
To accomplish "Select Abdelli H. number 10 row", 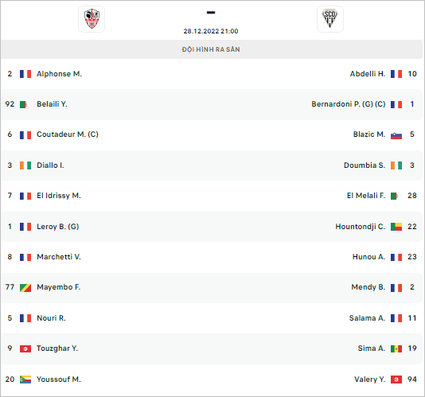I will coord(212,74).
